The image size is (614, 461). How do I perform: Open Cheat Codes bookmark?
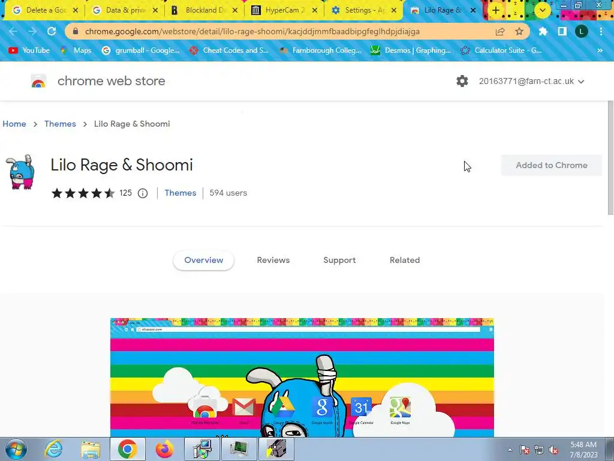229,50
